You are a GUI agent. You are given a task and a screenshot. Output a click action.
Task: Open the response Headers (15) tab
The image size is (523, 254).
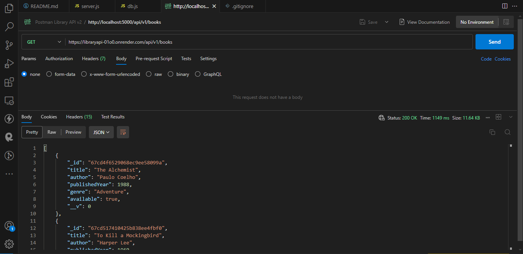pyautogui.click(x=79, y=117)
